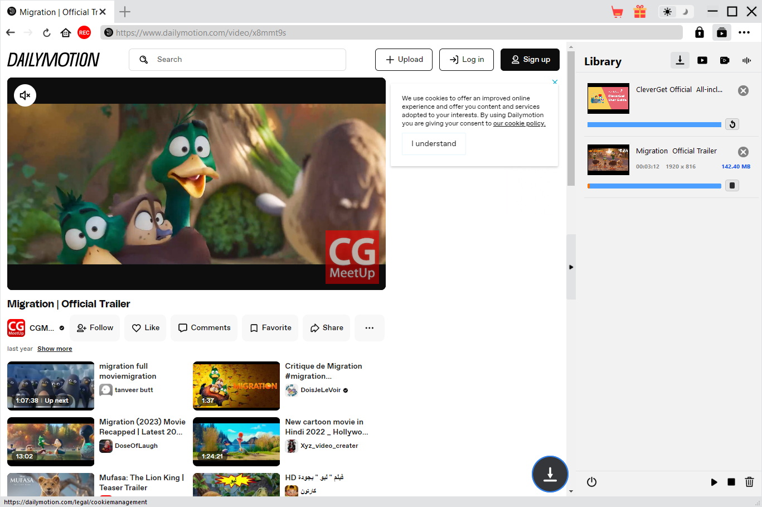Click the Dailymotion logo
762x507 pixels.
click(x=54, y=60)
